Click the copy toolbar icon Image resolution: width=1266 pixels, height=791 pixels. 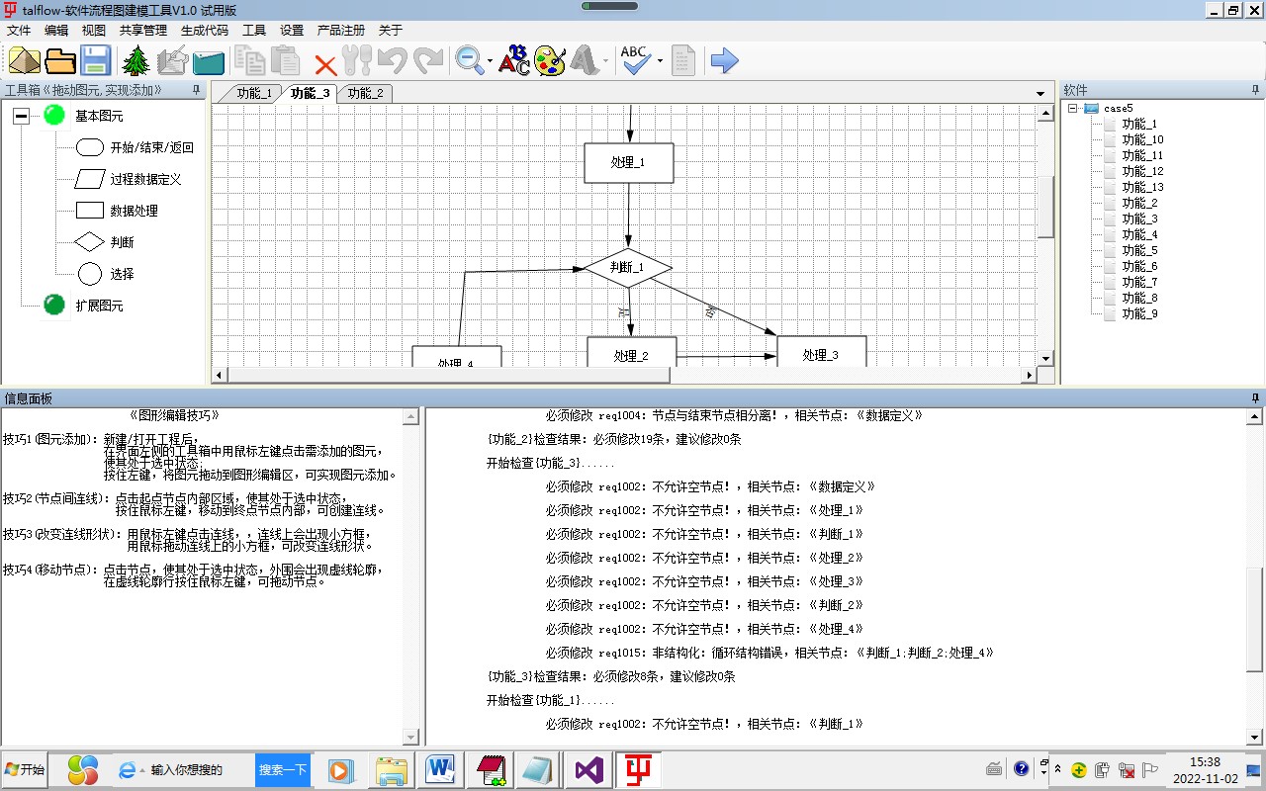[x=250, y=61]
